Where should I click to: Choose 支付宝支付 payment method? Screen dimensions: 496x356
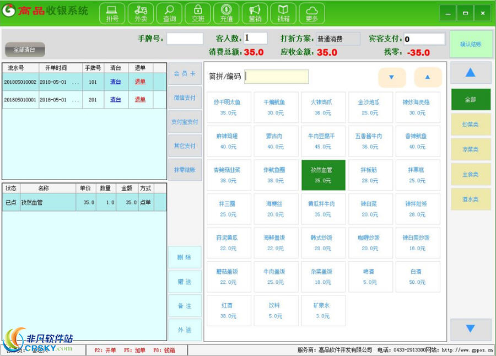click(x=185, y=122)
